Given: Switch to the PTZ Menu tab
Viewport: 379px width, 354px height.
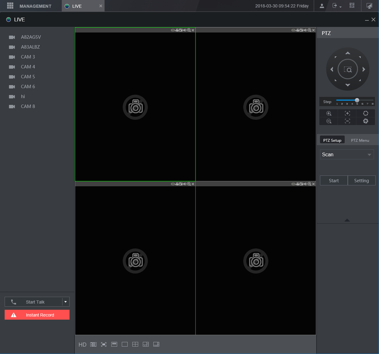Looking at the screenshot, I should [360, 140].
